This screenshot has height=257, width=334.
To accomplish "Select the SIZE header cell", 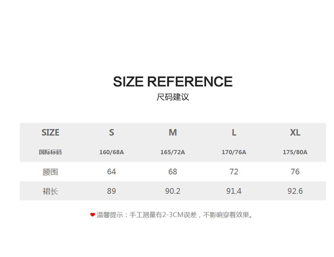I will point(50,132).
